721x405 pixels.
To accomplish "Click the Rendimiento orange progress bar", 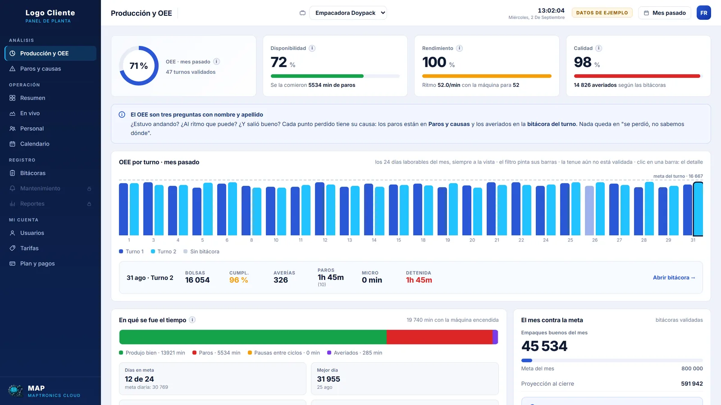I will tap(487, 76).
